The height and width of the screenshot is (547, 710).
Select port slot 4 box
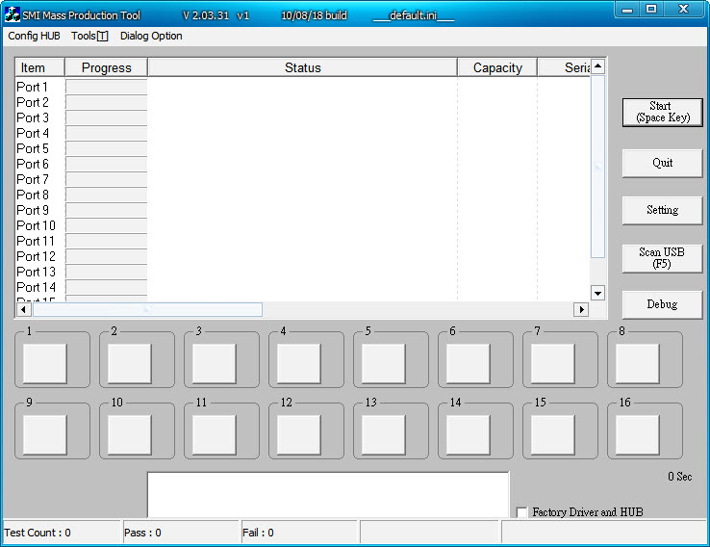299,363
